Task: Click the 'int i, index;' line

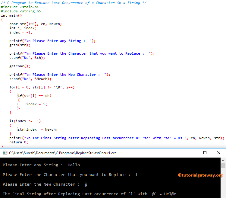Action: click(23, 28)
